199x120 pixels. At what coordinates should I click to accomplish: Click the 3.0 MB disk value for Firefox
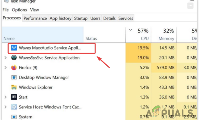click(x=190, y=68)
